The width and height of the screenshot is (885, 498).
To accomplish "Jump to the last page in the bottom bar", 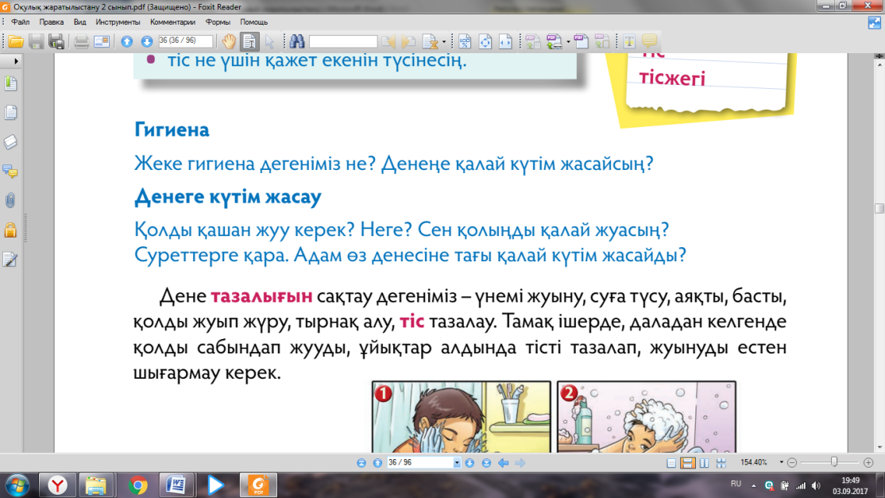I will [486, 463].
